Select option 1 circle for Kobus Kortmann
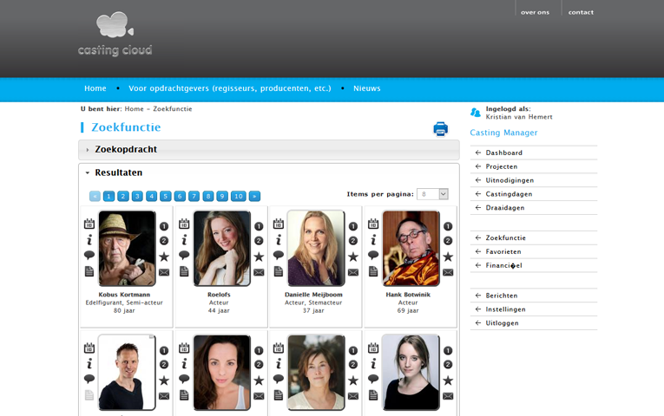Screen dimensions: 664x416 click(x=164, y=226)
